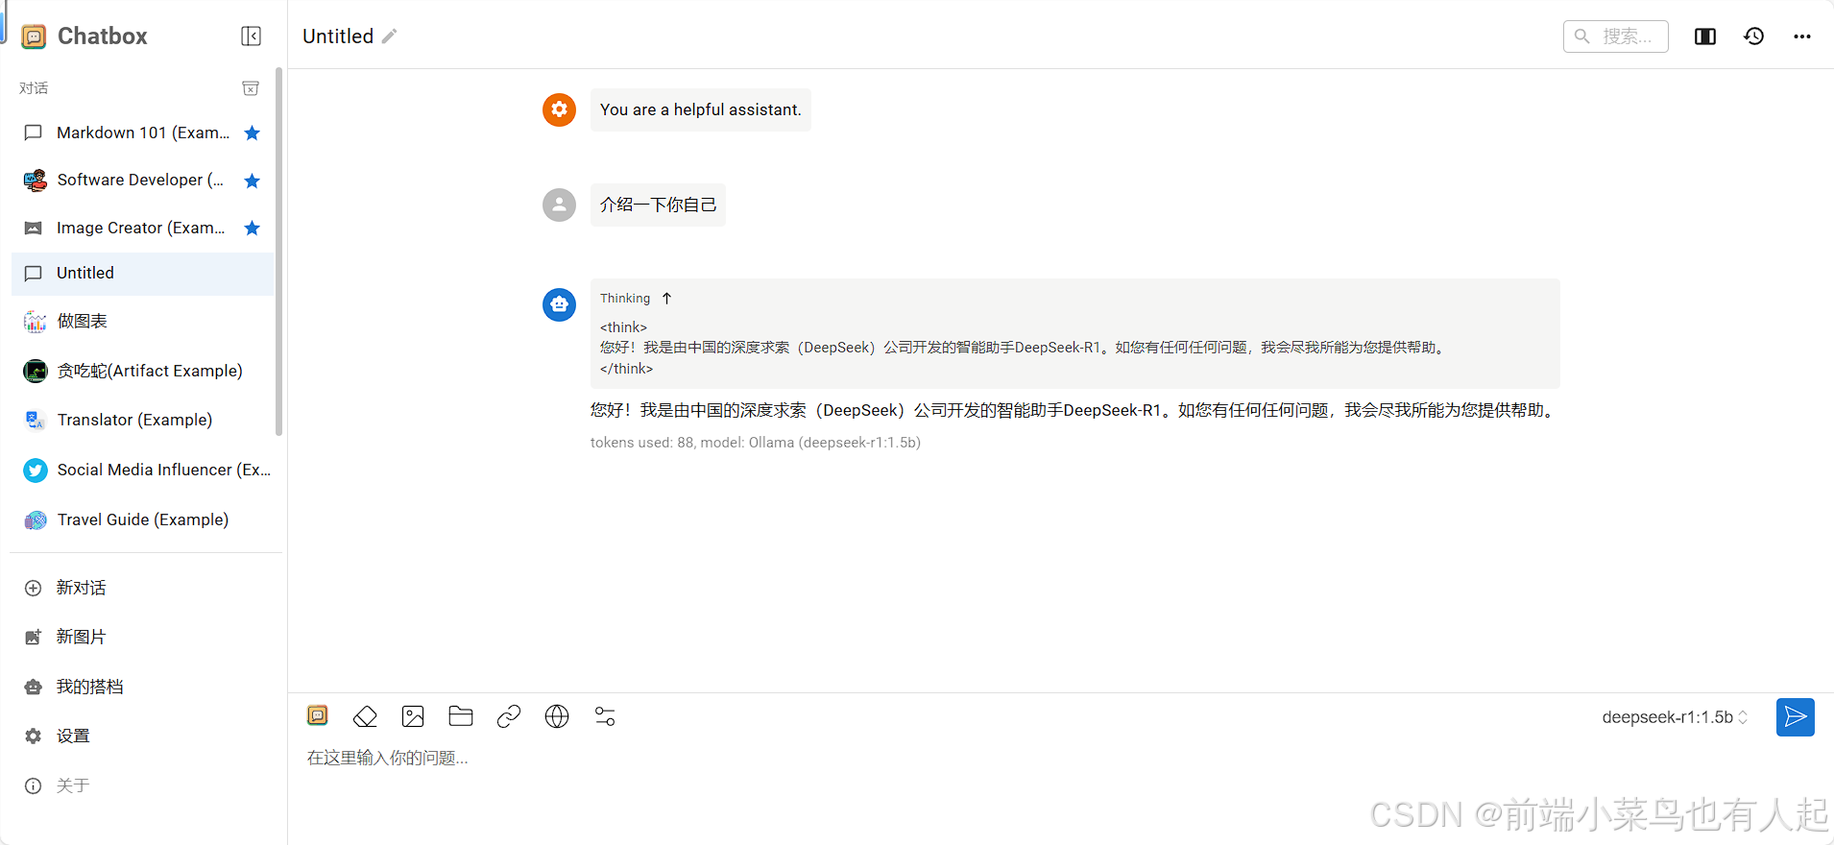This screenshot has width=1834, height=845.
Task: Attach a link with the chain icon
Action: tap(509, 716)
